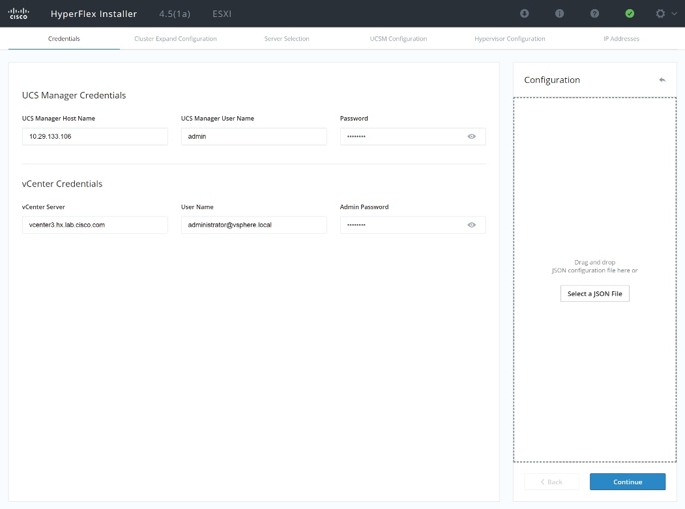Viewport: 685px width, 509px height.
Task: Switch to Cluster Expand Configuration tab
Action: click(175, 38)
